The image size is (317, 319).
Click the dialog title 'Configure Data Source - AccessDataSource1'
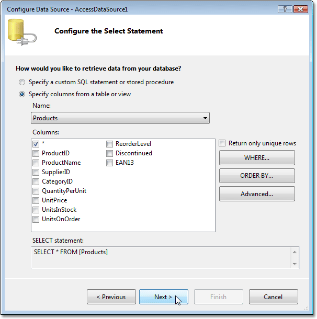pos(67,9)
